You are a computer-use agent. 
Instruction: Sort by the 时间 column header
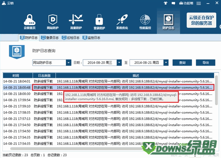pyautogui.click(x=18, y=76)
